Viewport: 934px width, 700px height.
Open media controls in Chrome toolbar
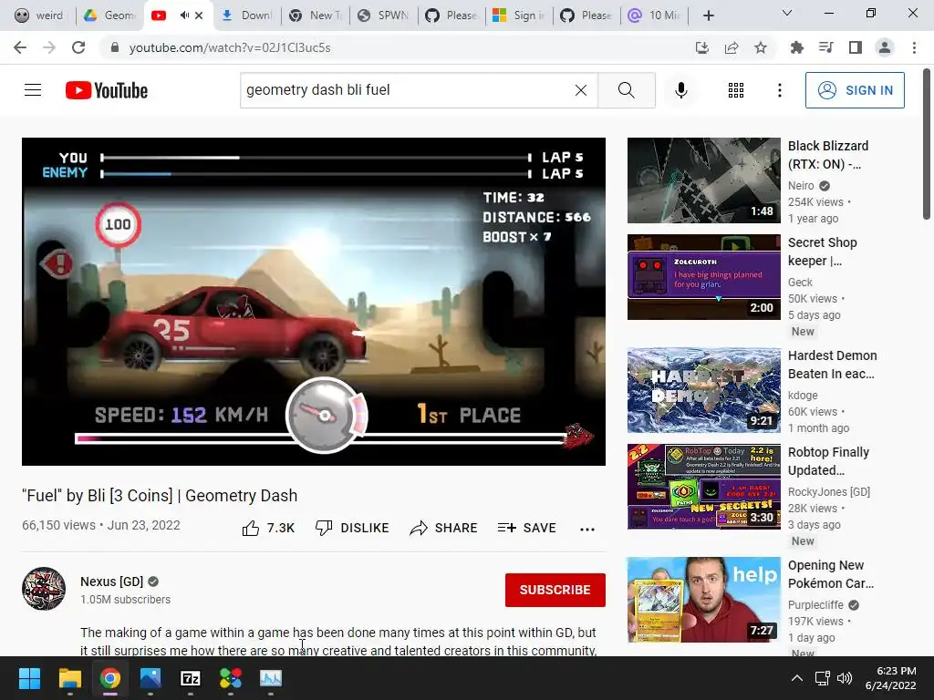(x=825, y=47)
